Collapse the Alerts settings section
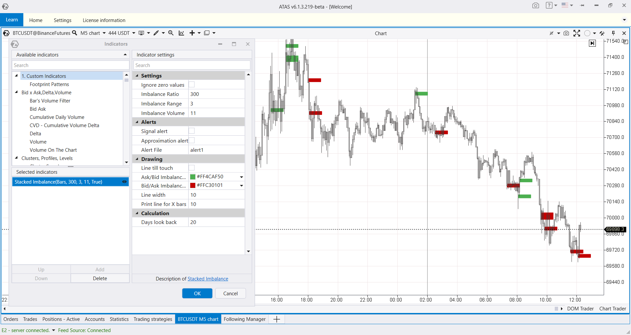The image size is (631, 335). pos(137,122)
